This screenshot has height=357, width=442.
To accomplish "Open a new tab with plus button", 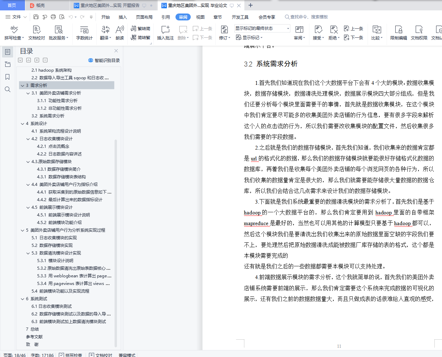I will [251, 5].
